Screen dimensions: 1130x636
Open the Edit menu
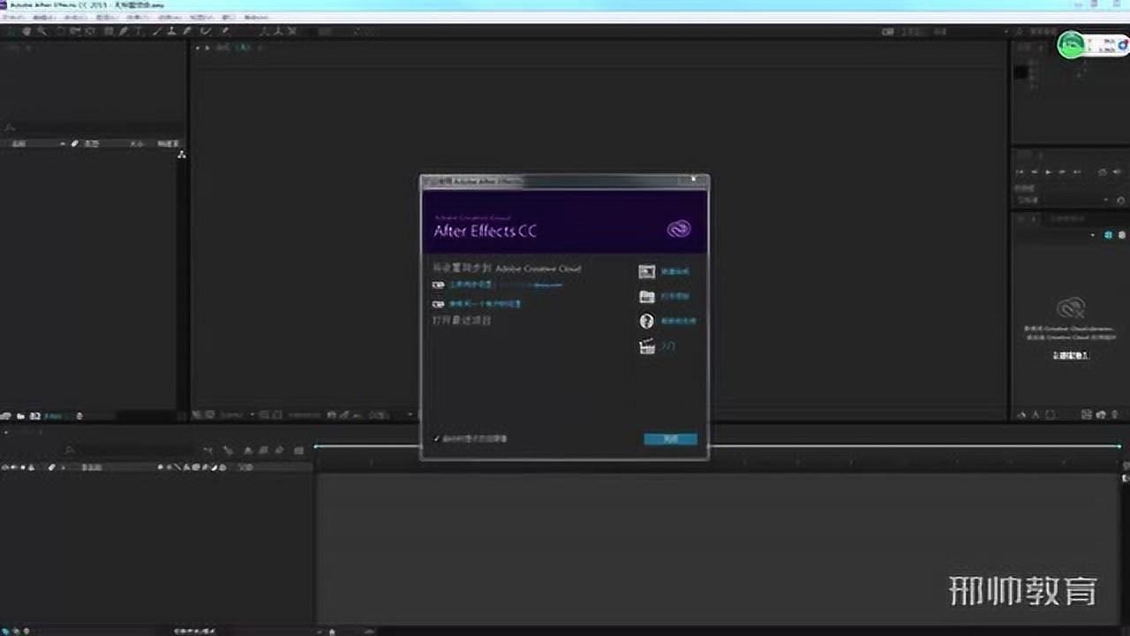44,17
